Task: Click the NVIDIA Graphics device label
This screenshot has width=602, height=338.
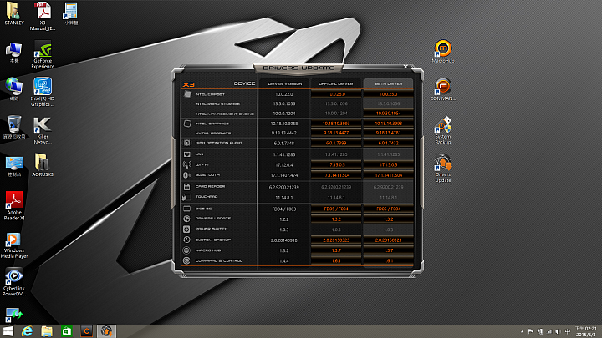Action: [x=213, y=134]
